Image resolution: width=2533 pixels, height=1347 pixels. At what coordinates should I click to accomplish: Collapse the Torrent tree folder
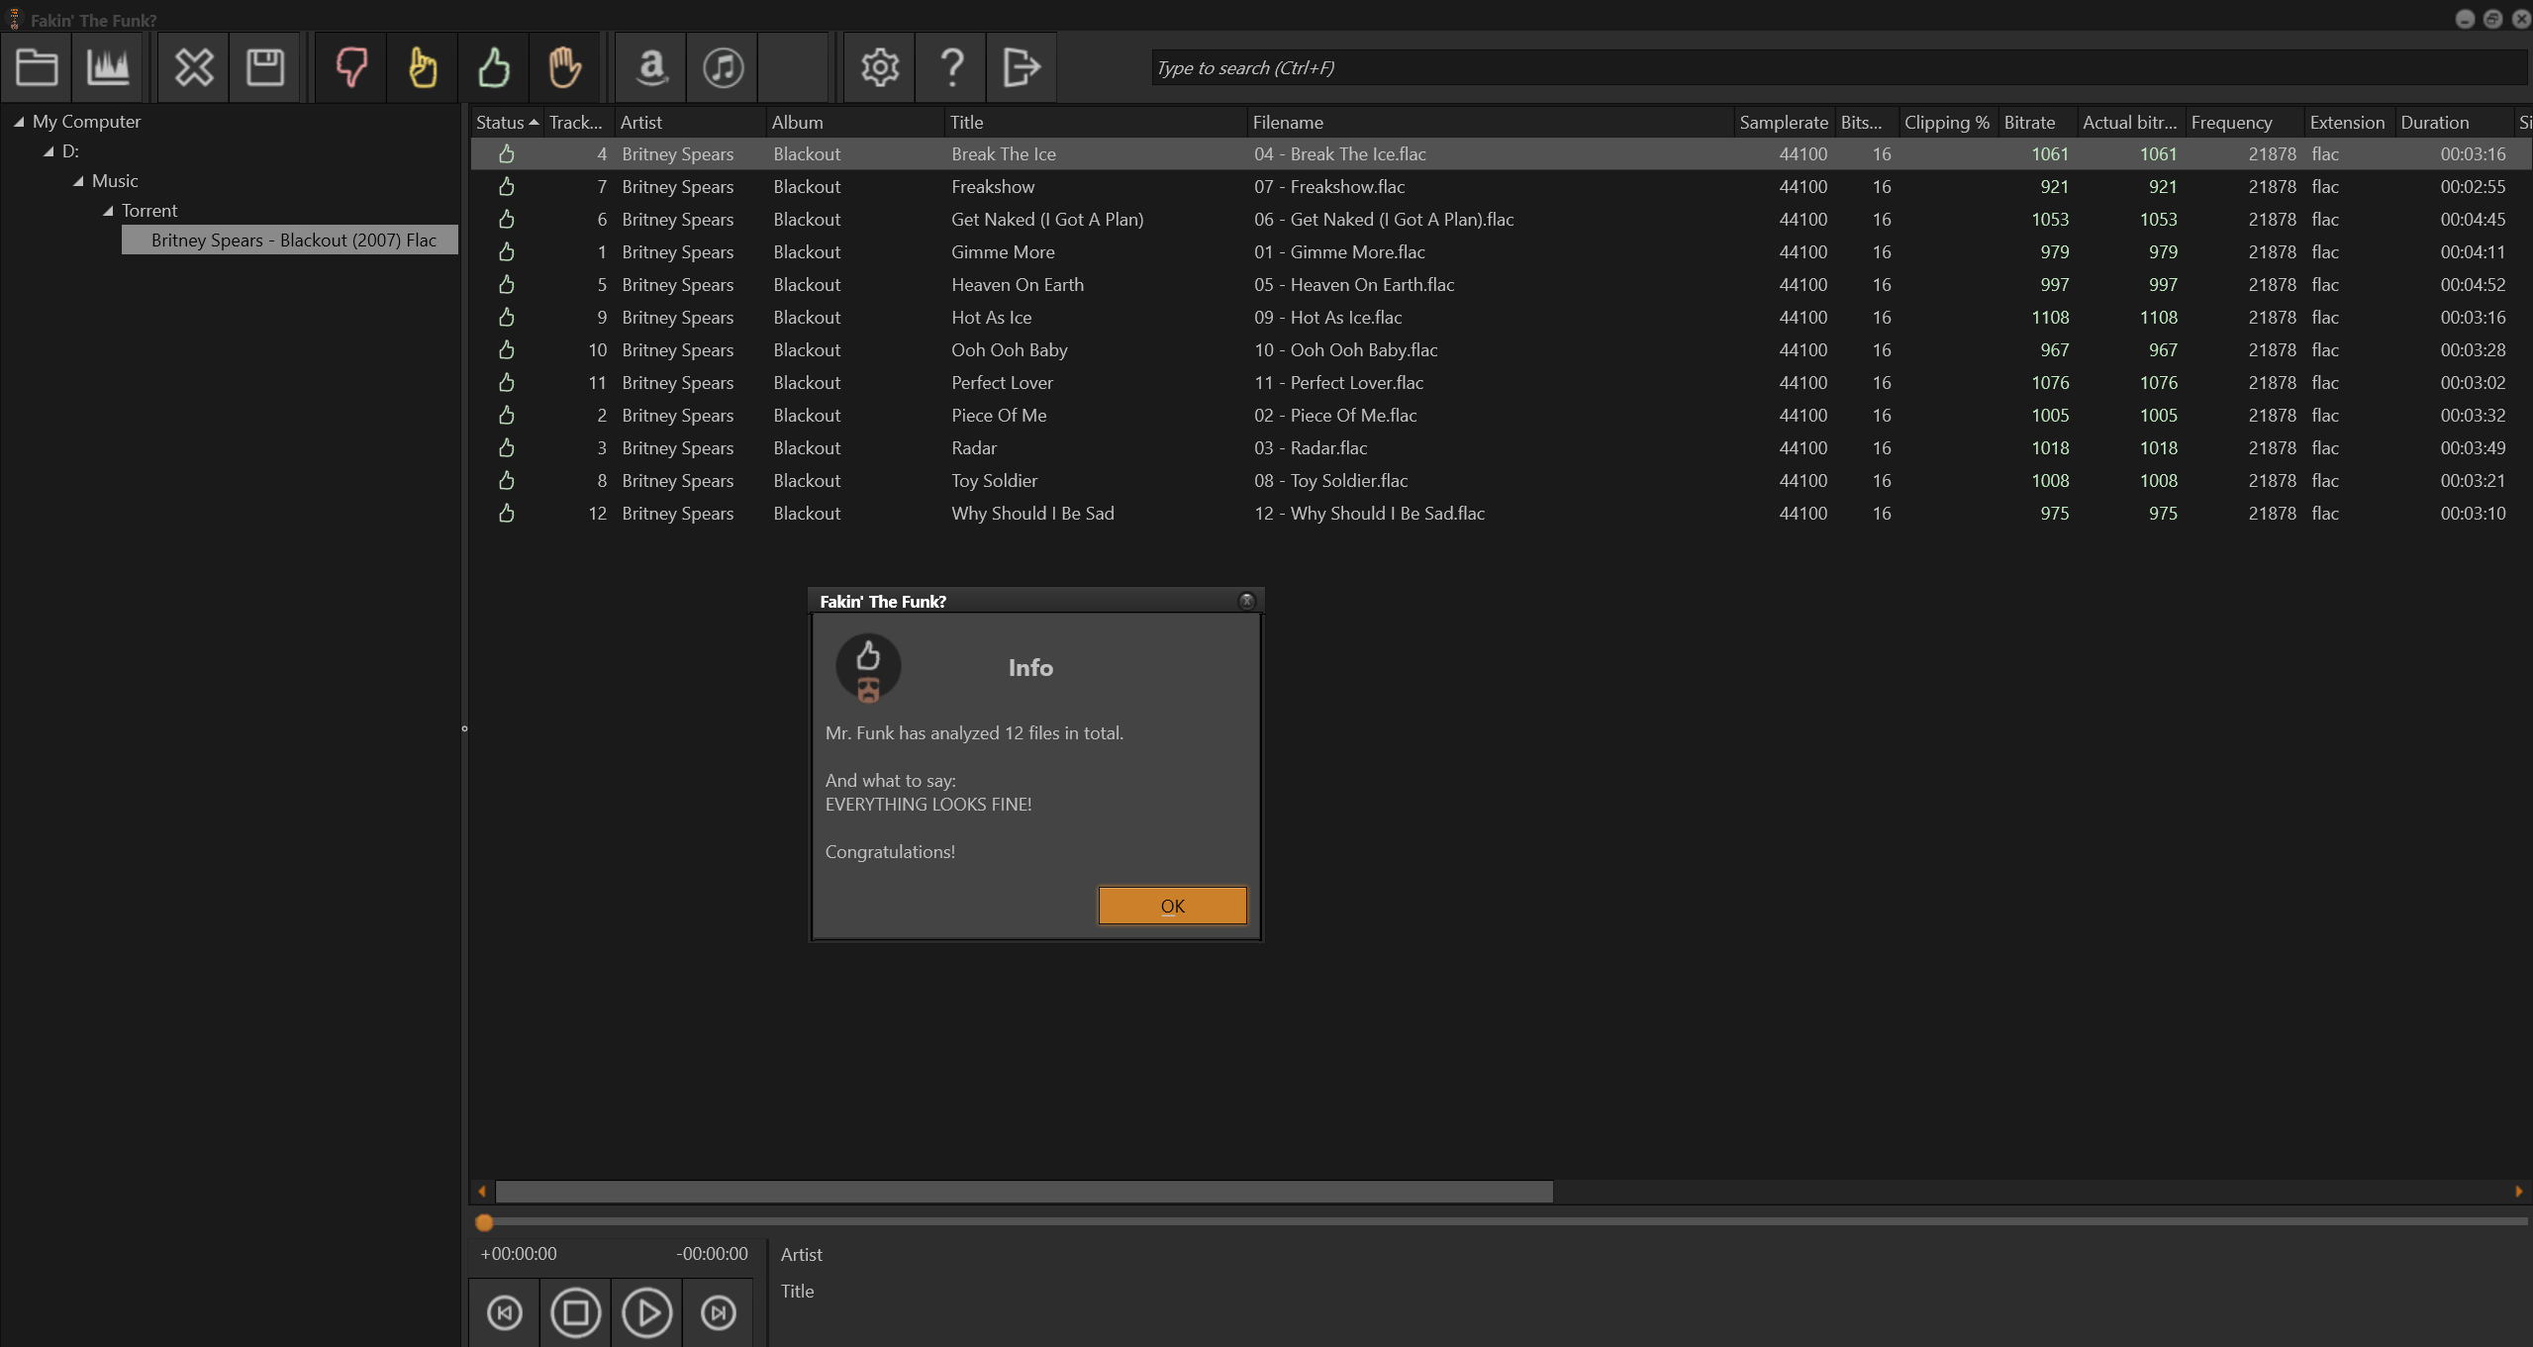(x=108, y=211)
